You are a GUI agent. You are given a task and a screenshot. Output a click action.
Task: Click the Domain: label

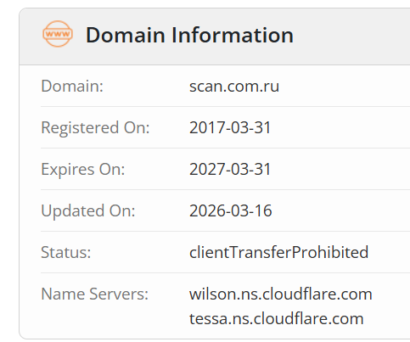[x=72, y=86]
